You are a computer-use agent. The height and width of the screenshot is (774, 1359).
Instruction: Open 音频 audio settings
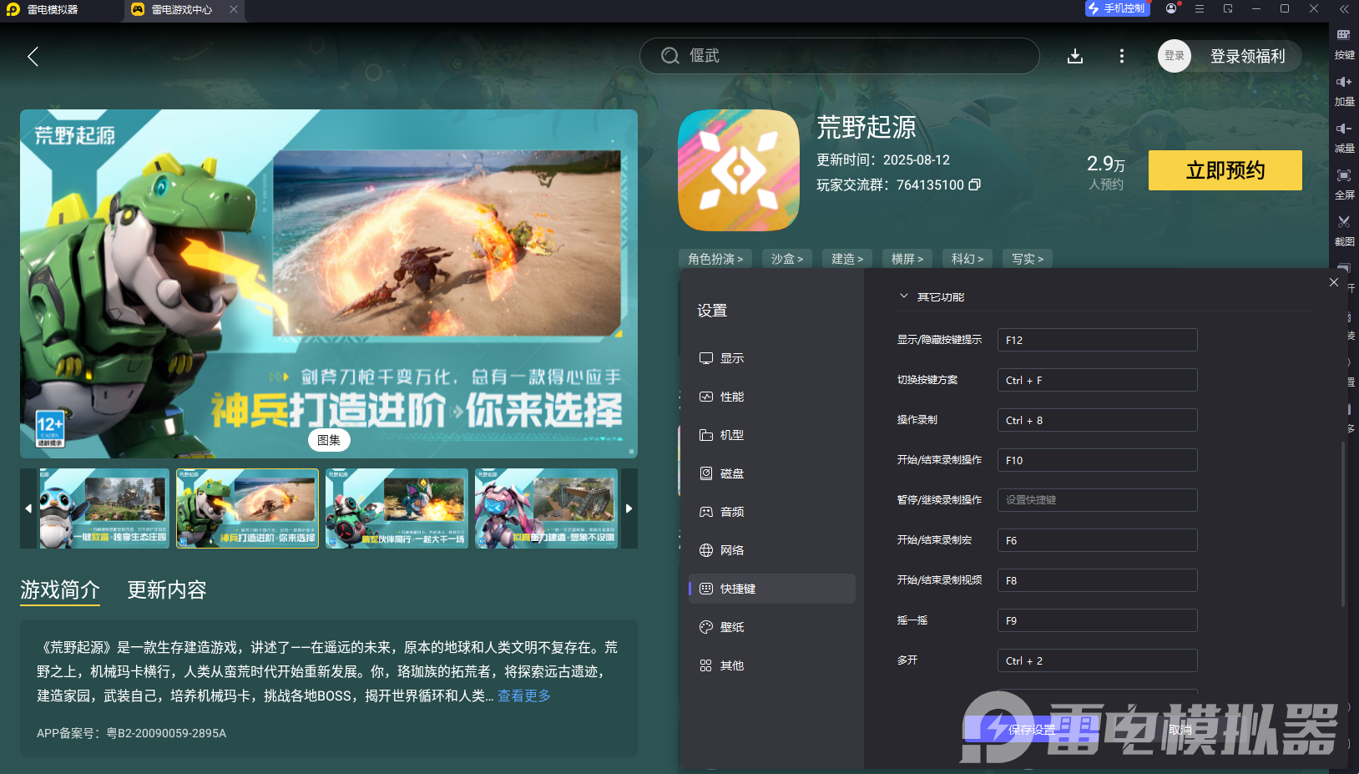point(731,511)
